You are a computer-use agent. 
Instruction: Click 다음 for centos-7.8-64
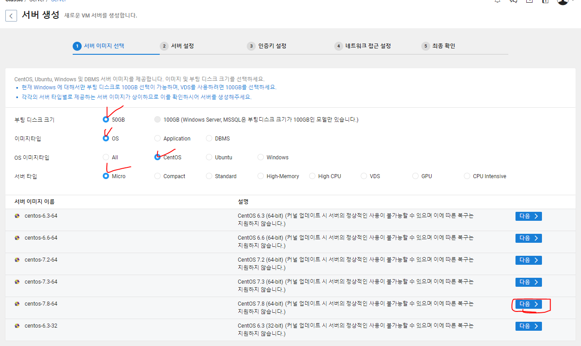[x=529, y=304]
